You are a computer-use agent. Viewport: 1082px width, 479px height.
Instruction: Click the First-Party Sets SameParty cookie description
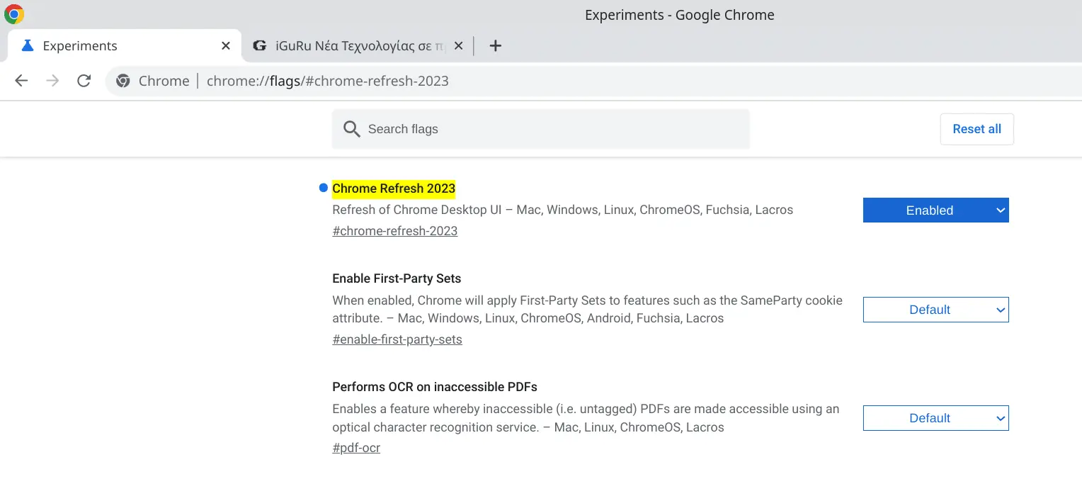point(588,309)
